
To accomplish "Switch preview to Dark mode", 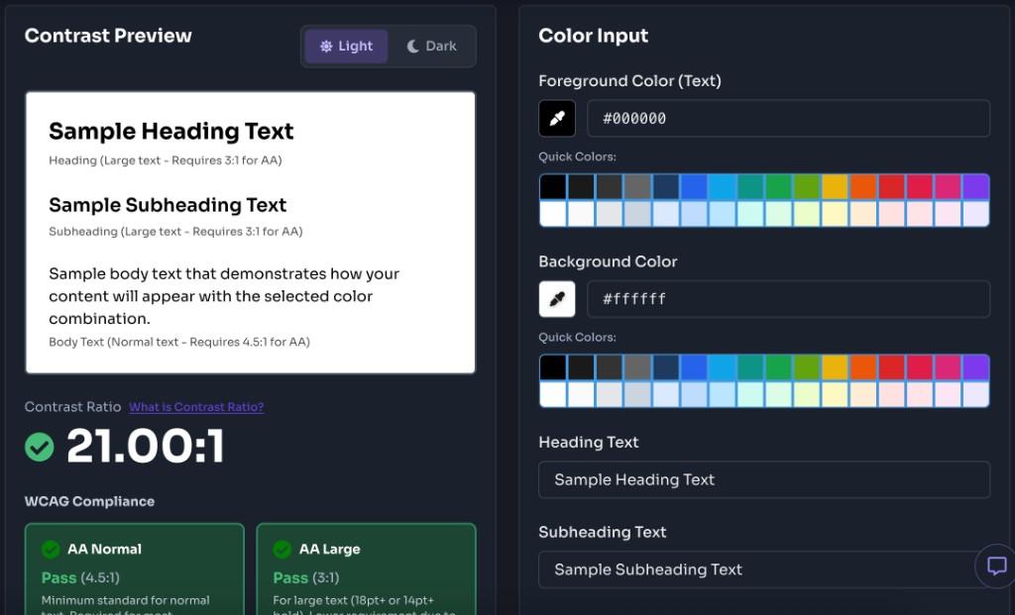I will tap(431, 46).
